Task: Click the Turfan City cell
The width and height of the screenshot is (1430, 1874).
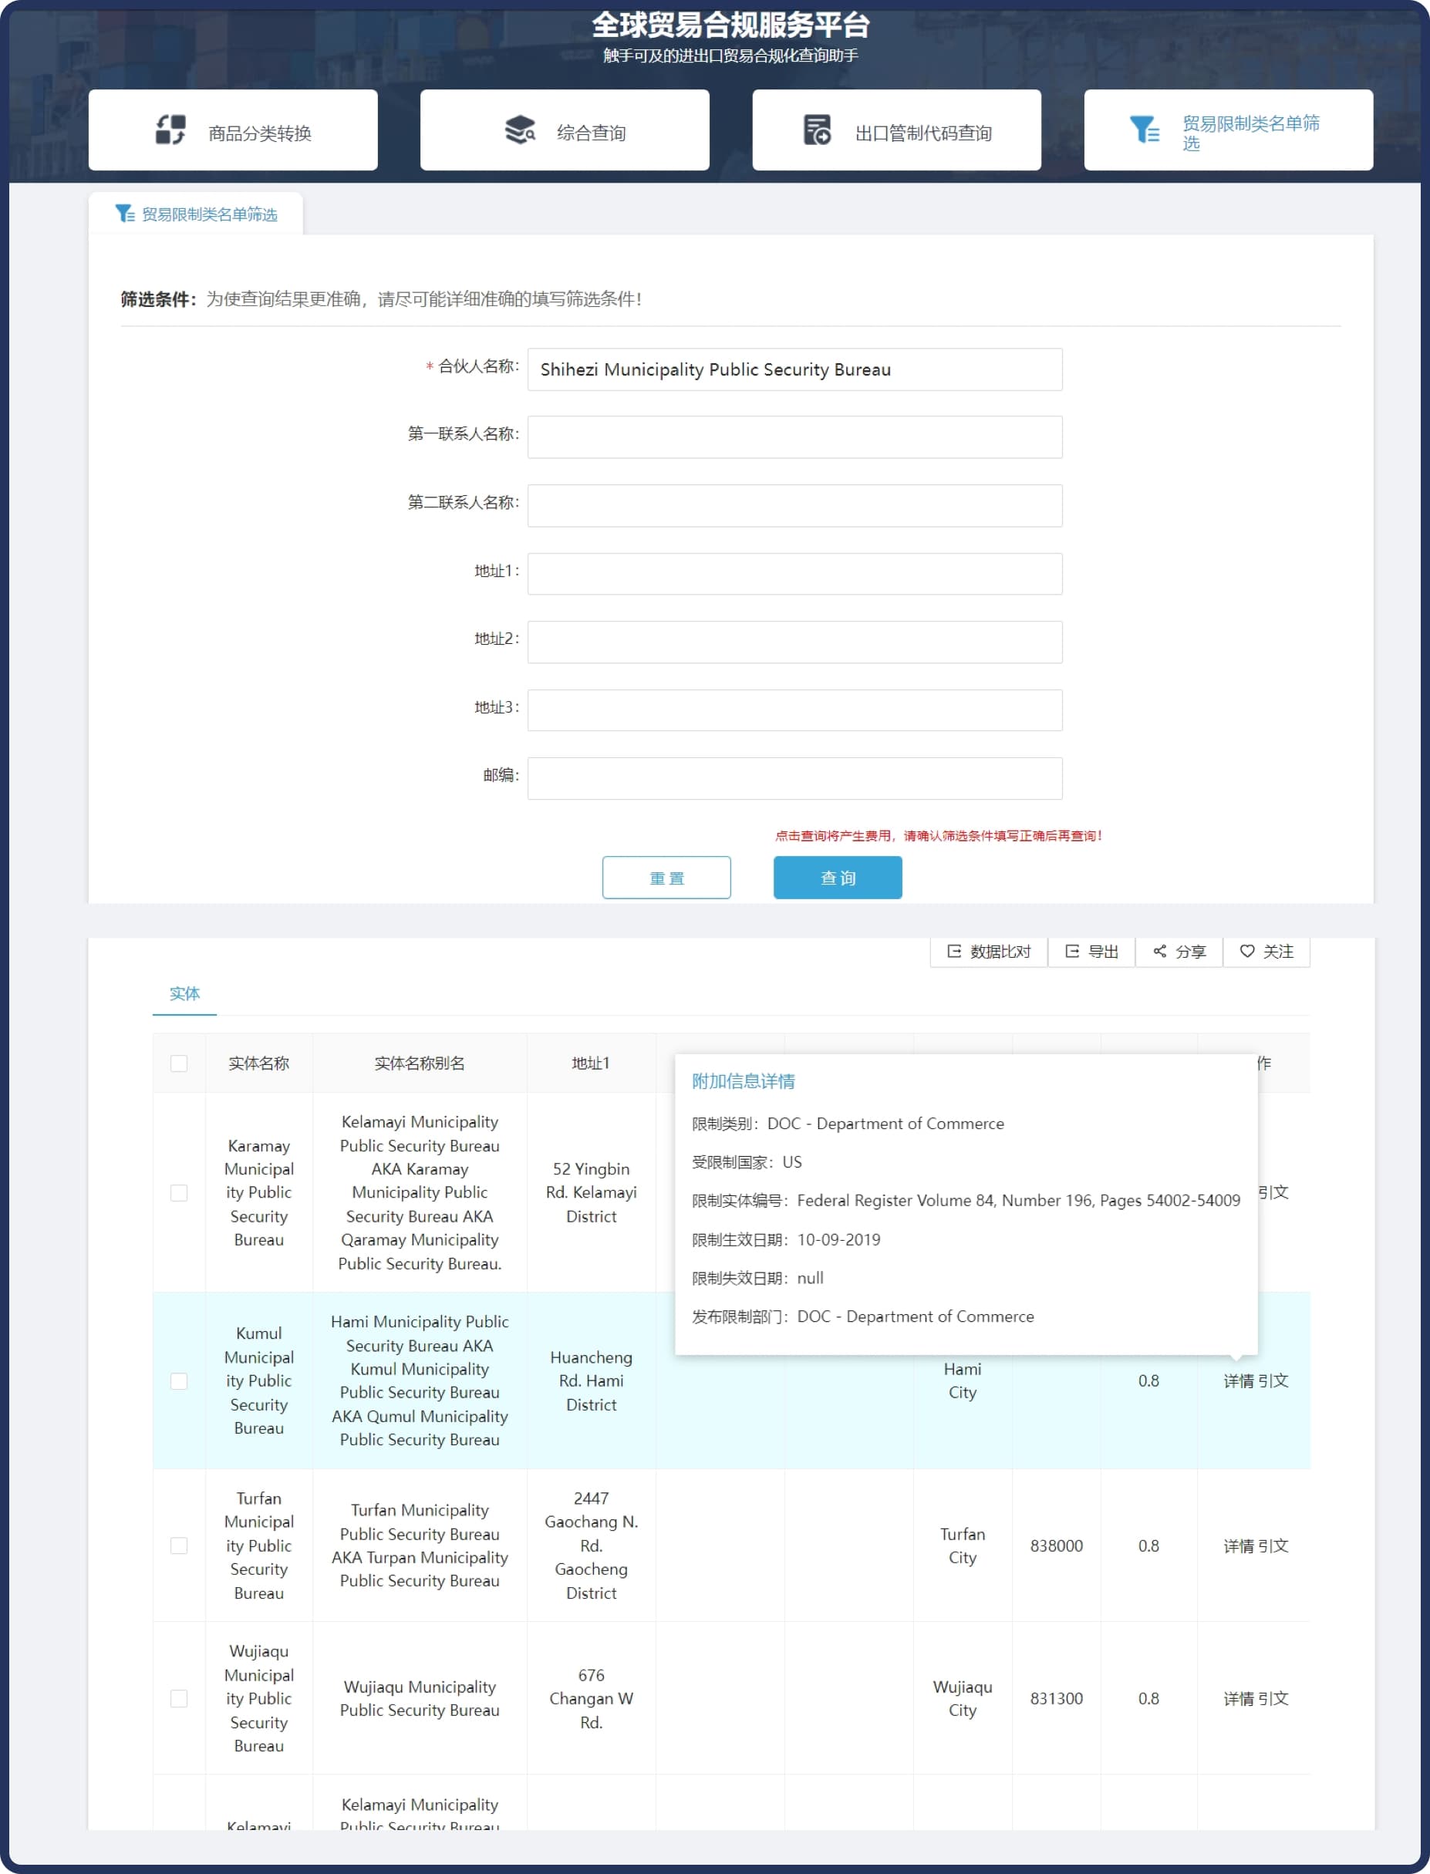Action: click(x=963, y=1545)
